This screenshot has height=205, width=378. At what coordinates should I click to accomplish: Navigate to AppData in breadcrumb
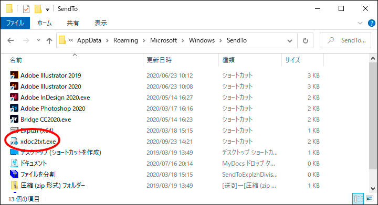(89, 40)
